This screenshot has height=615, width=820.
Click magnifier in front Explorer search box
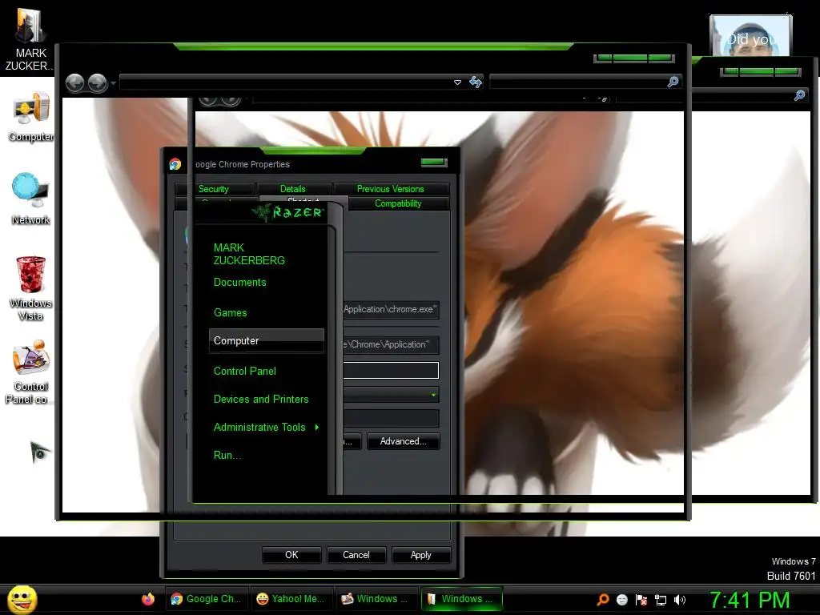click(673, 82)
